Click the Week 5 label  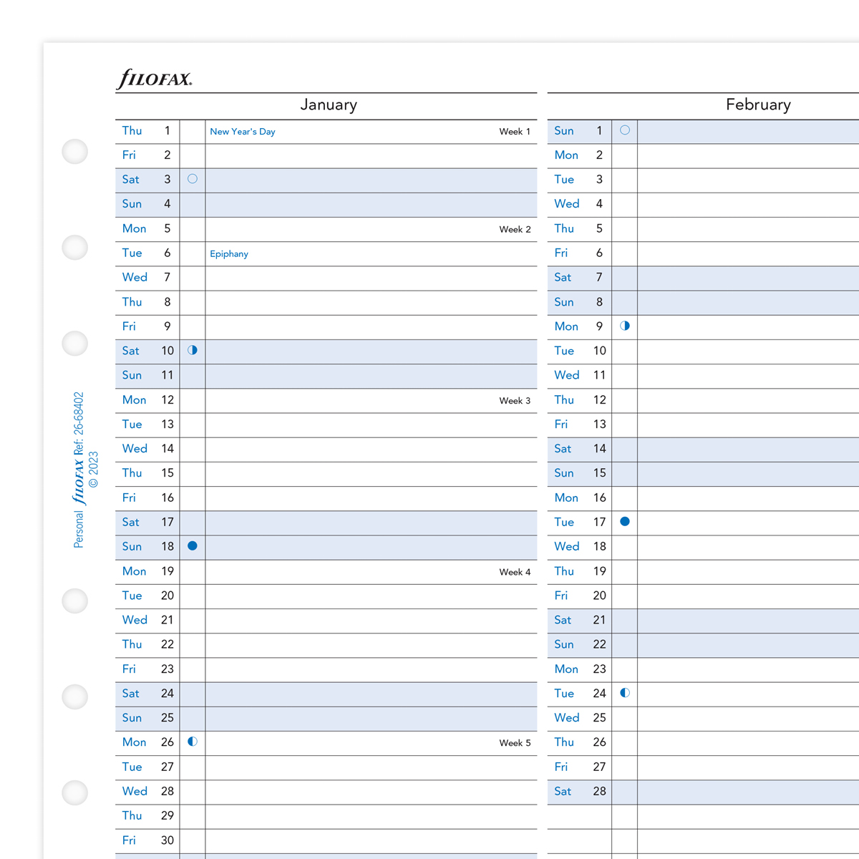pos(515,743)
